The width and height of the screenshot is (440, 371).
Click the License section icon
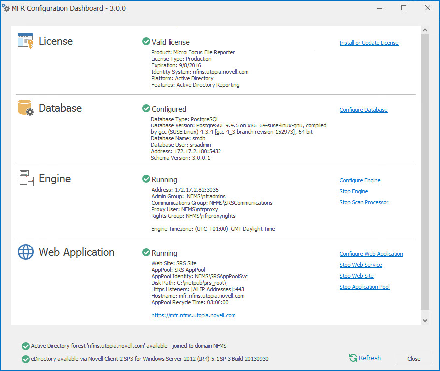pyautogui.click(x=25, y=41)
